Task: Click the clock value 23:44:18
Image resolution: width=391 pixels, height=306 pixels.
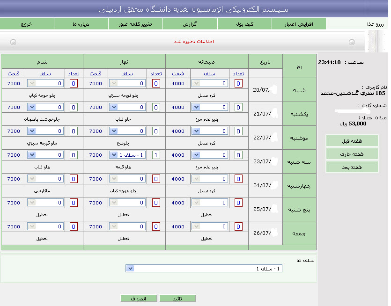Action: coord(329,62)
